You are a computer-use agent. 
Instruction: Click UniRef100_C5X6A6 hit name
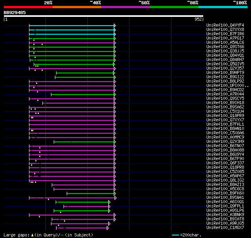[x=225, y=133]
